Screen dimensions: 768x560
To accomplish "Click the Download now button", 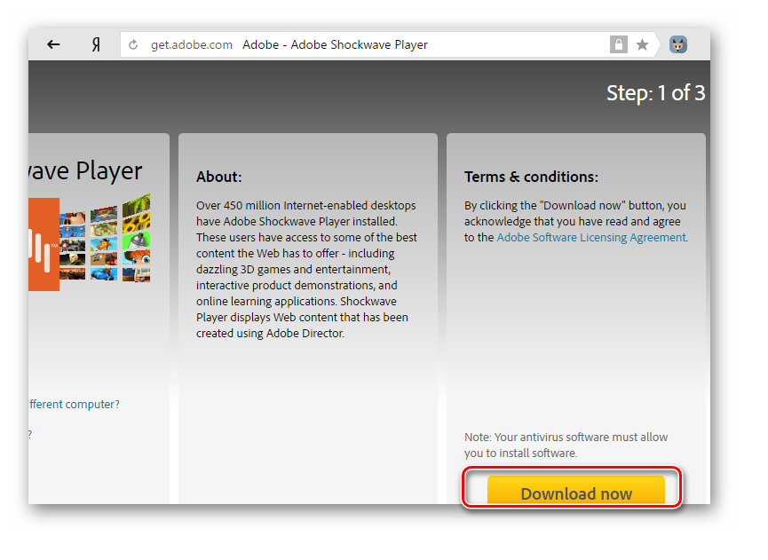I will (575, 492).
